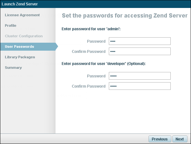The image size is (191, 144).
Task: Click the Next button
Action: tap(180, 139)
